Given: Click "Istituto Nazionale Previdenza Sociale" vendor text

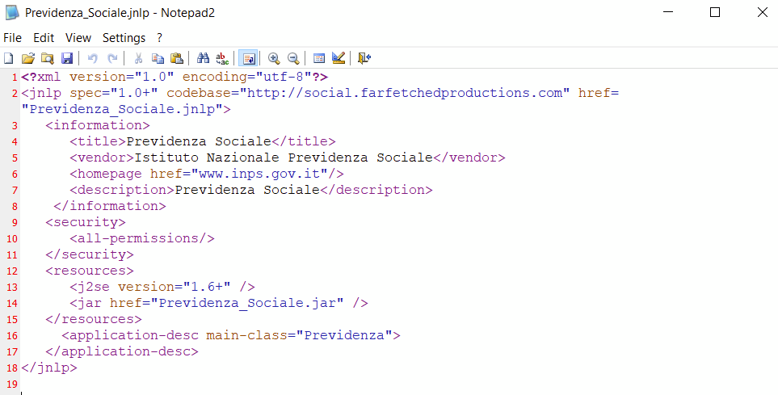Looking at the screenshot, I should pos(284,158).
